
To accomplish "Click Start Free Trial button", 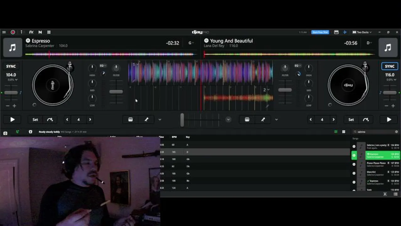I will click(320, 32).
